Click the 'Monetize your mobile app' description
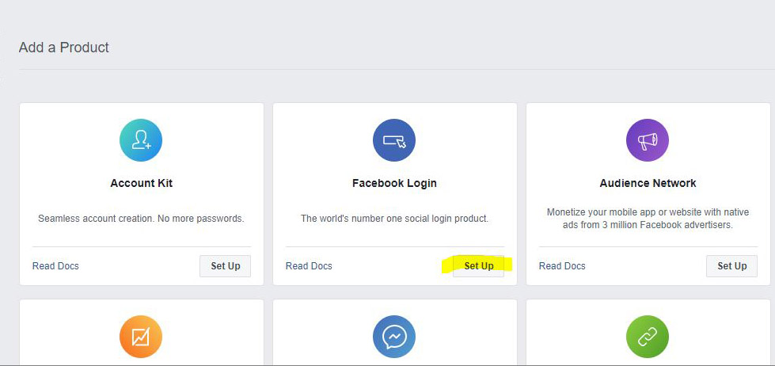 648,219
